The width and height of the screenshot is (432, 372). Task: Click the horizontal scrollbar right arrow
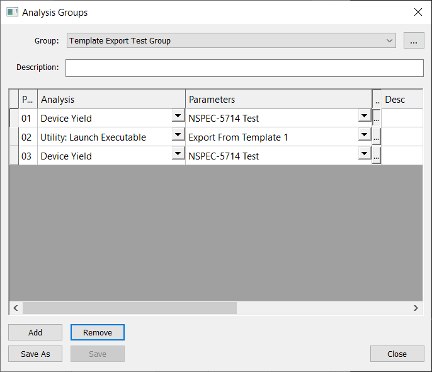pos(416,308)
